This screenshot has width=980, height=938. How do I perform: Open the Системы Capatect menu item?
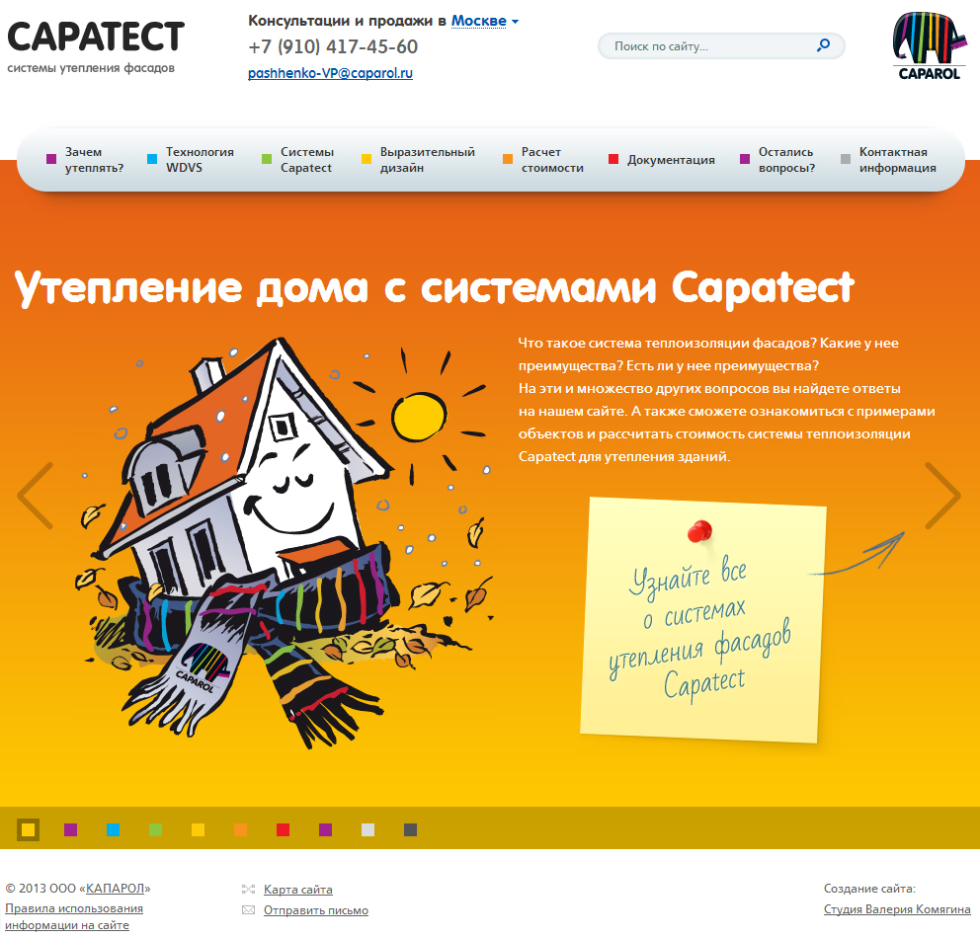pyautogui.click(x=297, y=160)
